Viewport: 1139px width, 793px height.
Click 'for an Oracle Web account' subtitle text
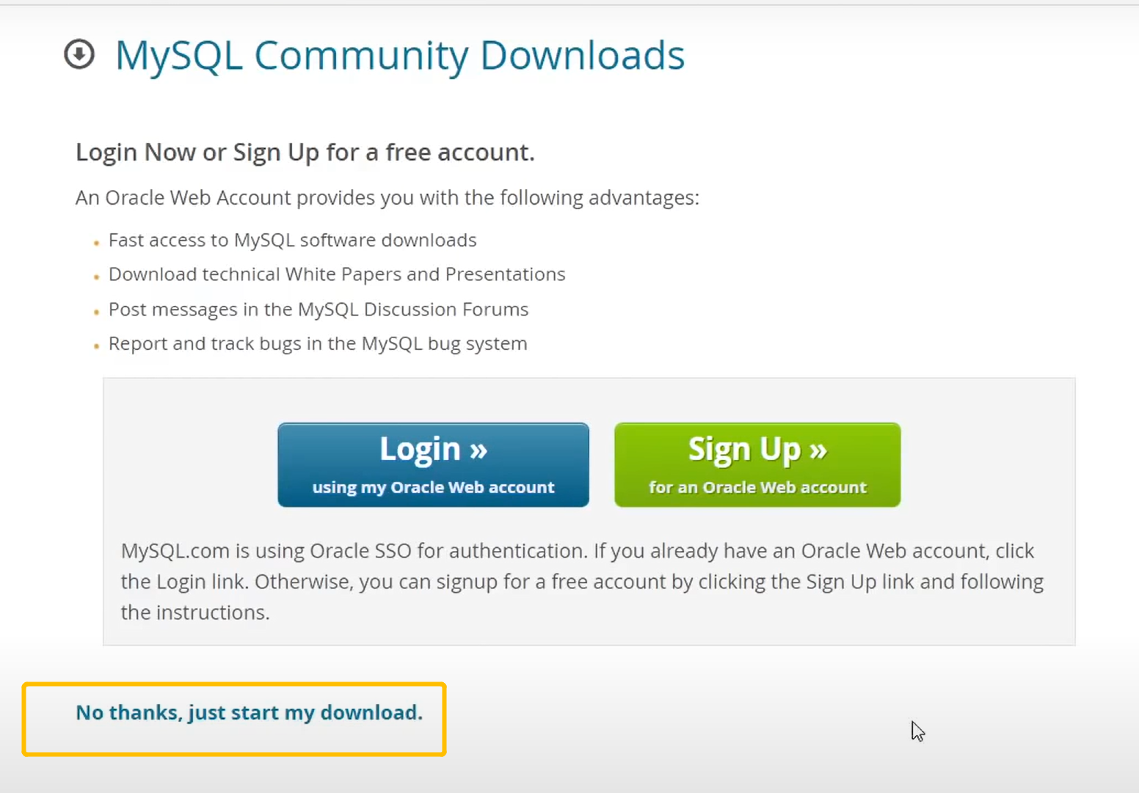tap(757, 488)
